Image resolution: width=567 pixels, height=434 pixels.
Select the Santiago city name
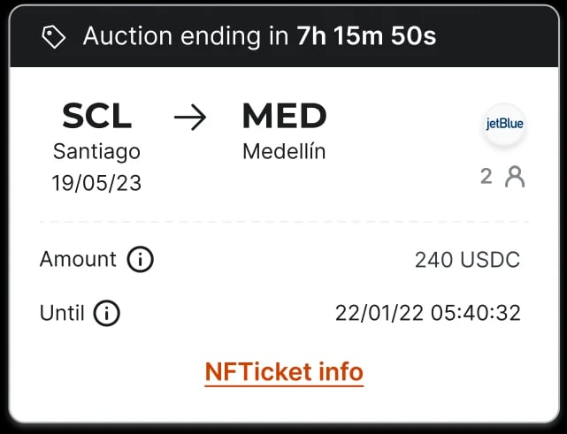click(x=96, y=151)
